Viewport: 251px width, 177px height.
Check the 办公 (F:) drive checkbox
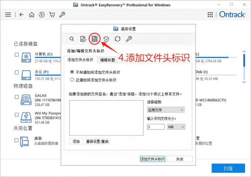tap(17, 73)
